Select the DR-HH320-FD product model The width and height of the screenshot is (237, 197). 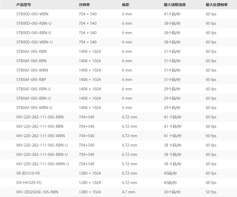point(29,183)
